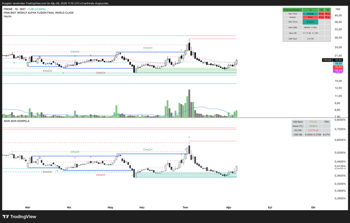Click the Yapı Trend row label in the table
This screenshot has height=223, width=350.
click(292, 14)
